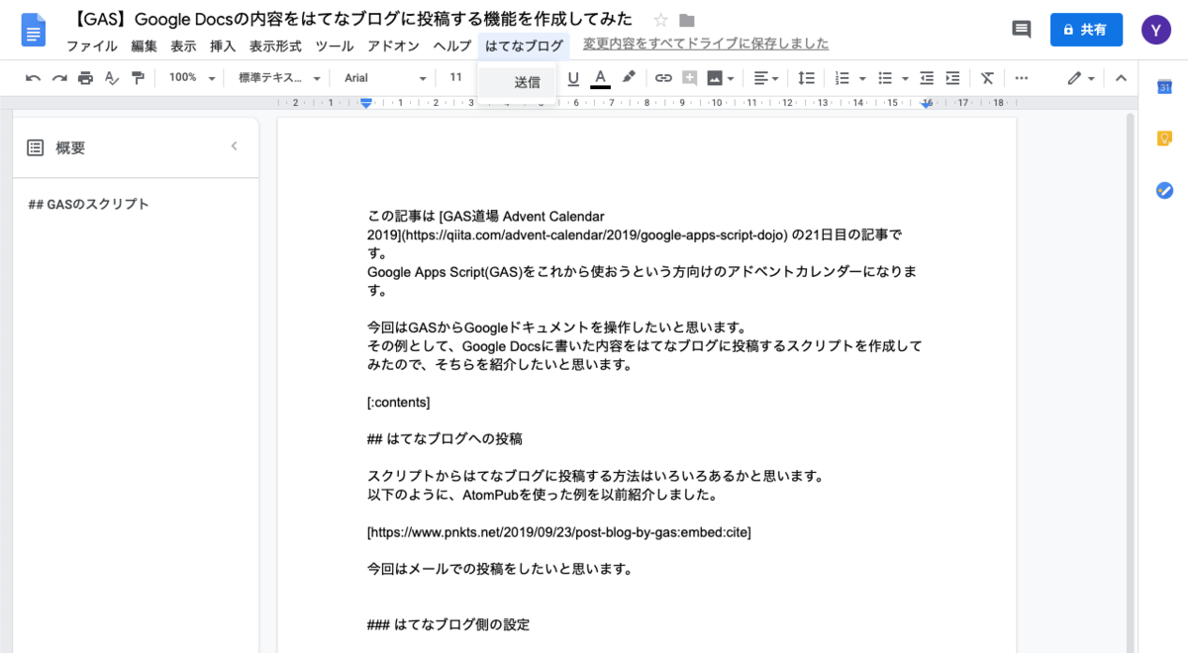Open the 挿入 menu
The height and width of the screenshot is (653, 1188).
tap(223, 46)
